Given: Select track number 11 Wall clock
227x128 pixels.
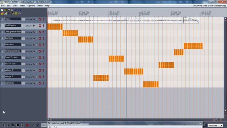Looking at the screenshot, I should click(2, 83).
